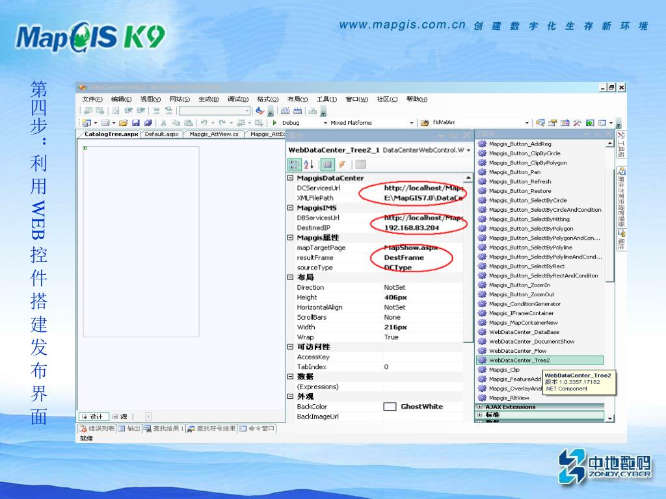Image resolution: width=666 pixels, height=499 pixels.
Task: Select WebDataCenter_Flow gear icon in toolbox
Action: coord(482,350)
